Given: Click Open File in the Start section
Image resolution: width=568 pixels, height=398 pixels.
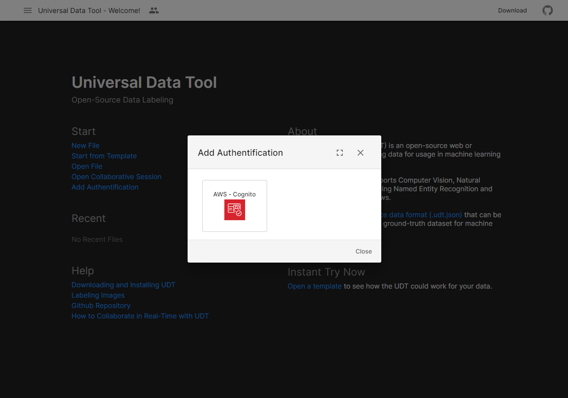Looking at the screenshot, I should 86,166.
